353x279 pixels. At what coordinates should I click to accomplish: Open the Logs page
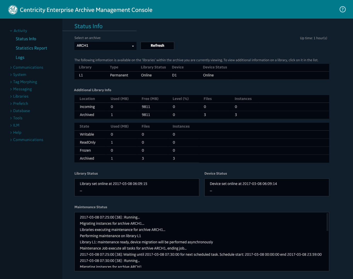(20, 57)
